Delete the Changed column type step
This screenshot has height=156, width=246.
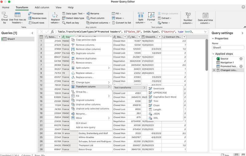click(x=214, y=70)
